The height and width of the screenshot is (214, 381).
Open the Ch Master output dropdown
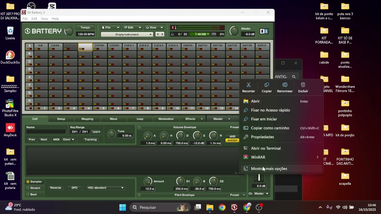(x=261, y=193)
